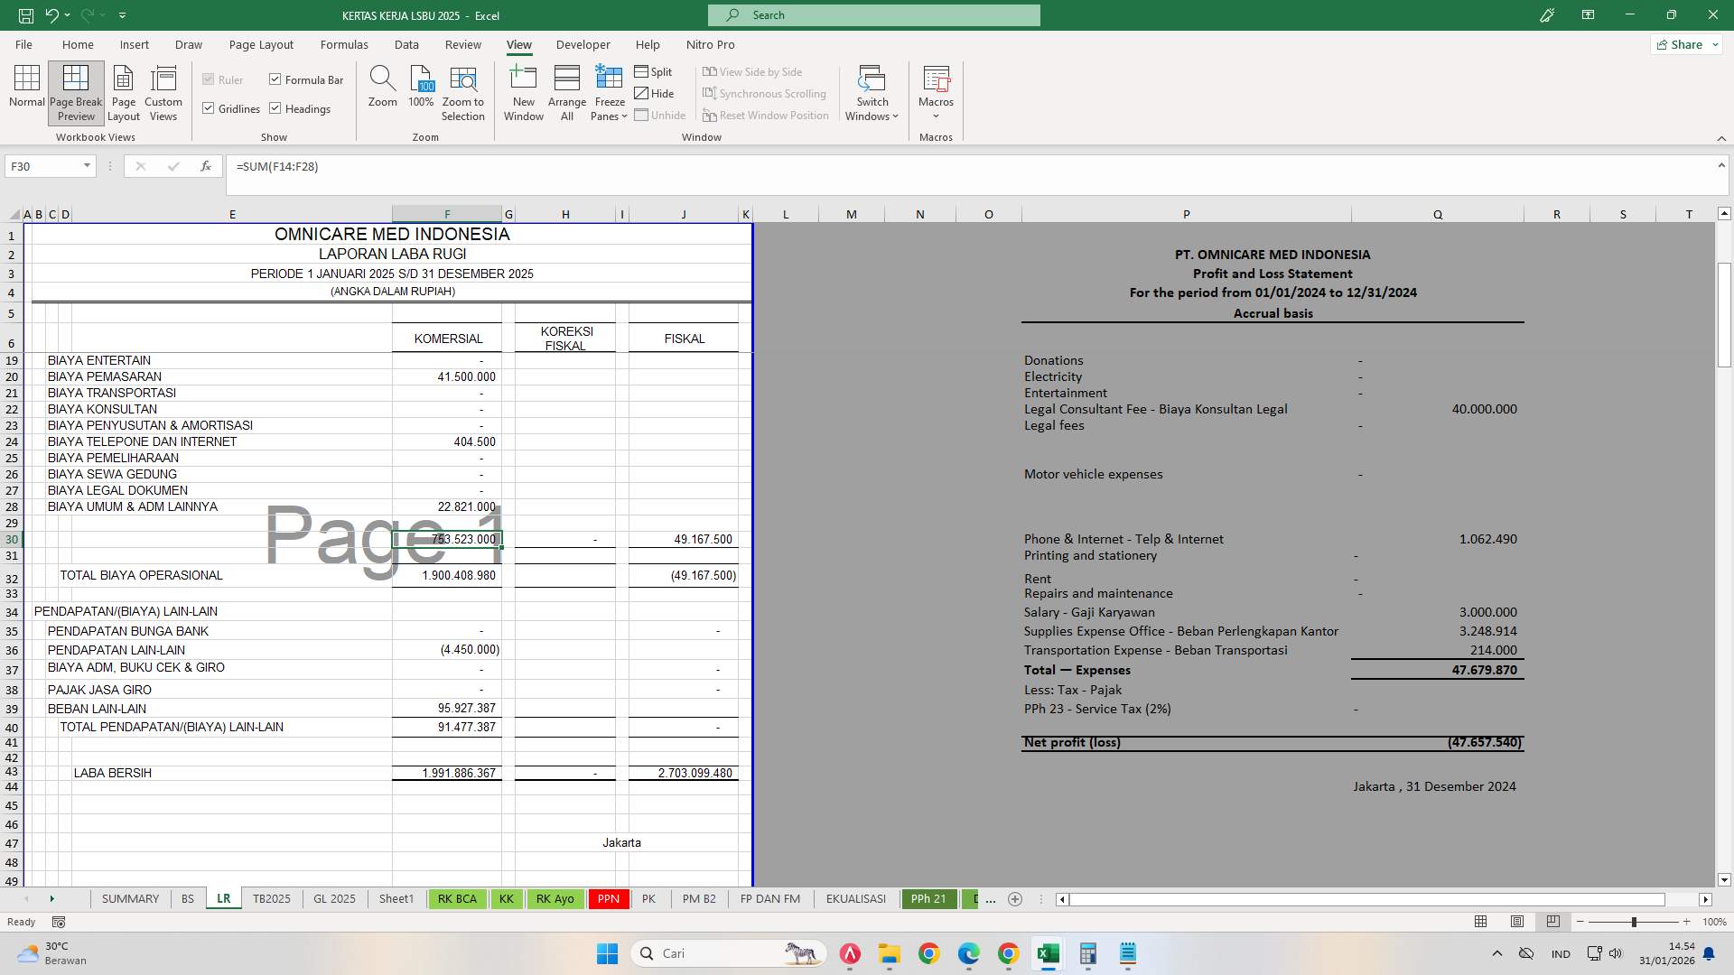Click Reset Window Position
This screenshot has height=975, width=1734.
pos(766,115)
